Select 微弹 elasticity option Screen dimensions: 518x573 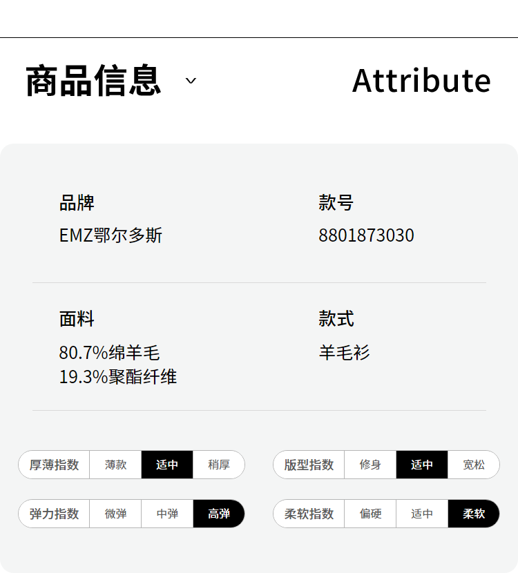[x=115, y=514]
